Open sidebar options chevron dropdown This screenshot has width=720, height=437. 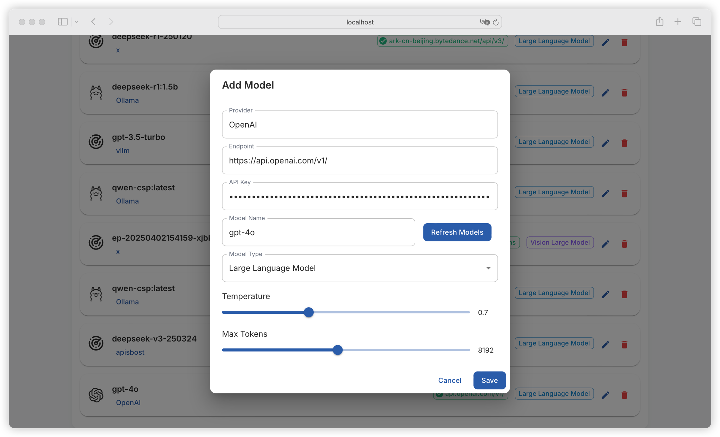77,22
